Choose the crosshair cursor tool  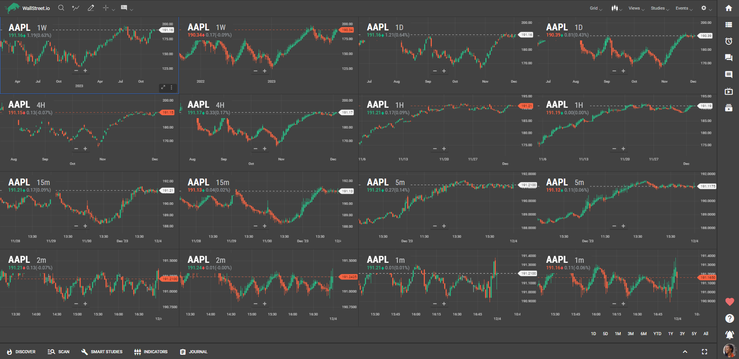tap(106, 8)
